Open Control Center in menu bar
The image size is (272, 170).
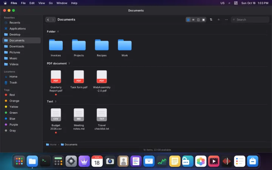[x=236, y=3]
